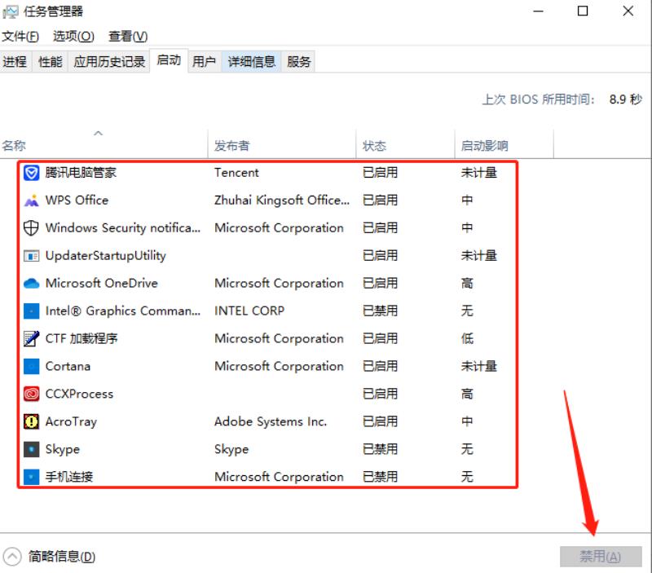Click the 手机连接 icon

pyautogui.click(x=31, y=477)
